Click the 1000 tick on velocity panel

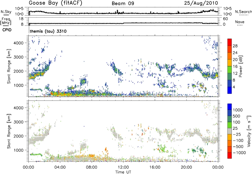[x=18, y=150]
